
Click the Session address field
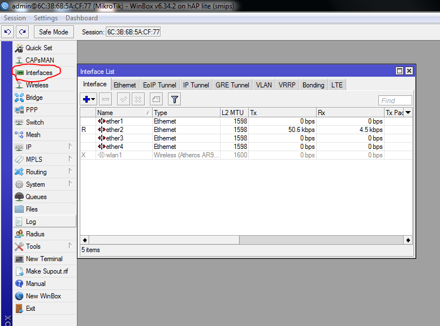(x=133, y=32)
